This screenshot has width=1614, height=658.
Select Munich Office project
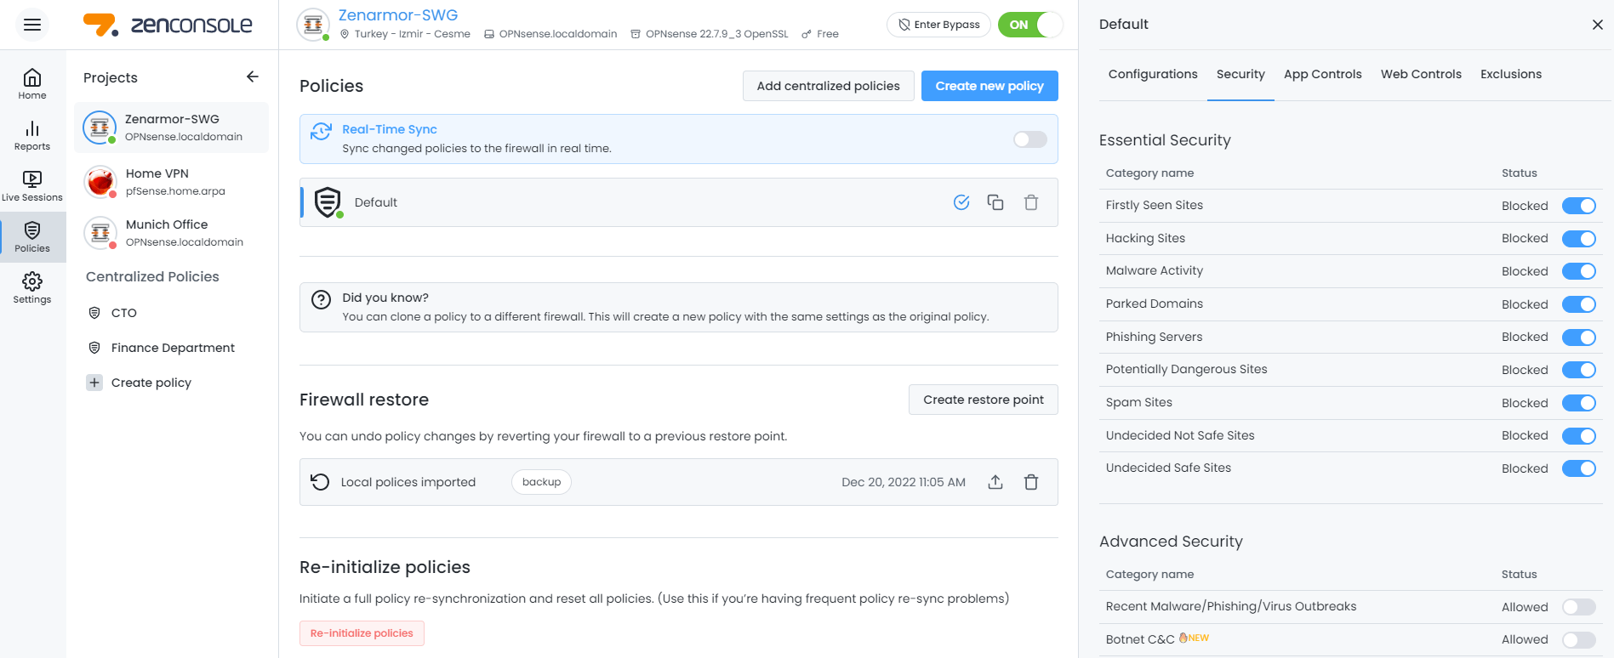[171, 232]
